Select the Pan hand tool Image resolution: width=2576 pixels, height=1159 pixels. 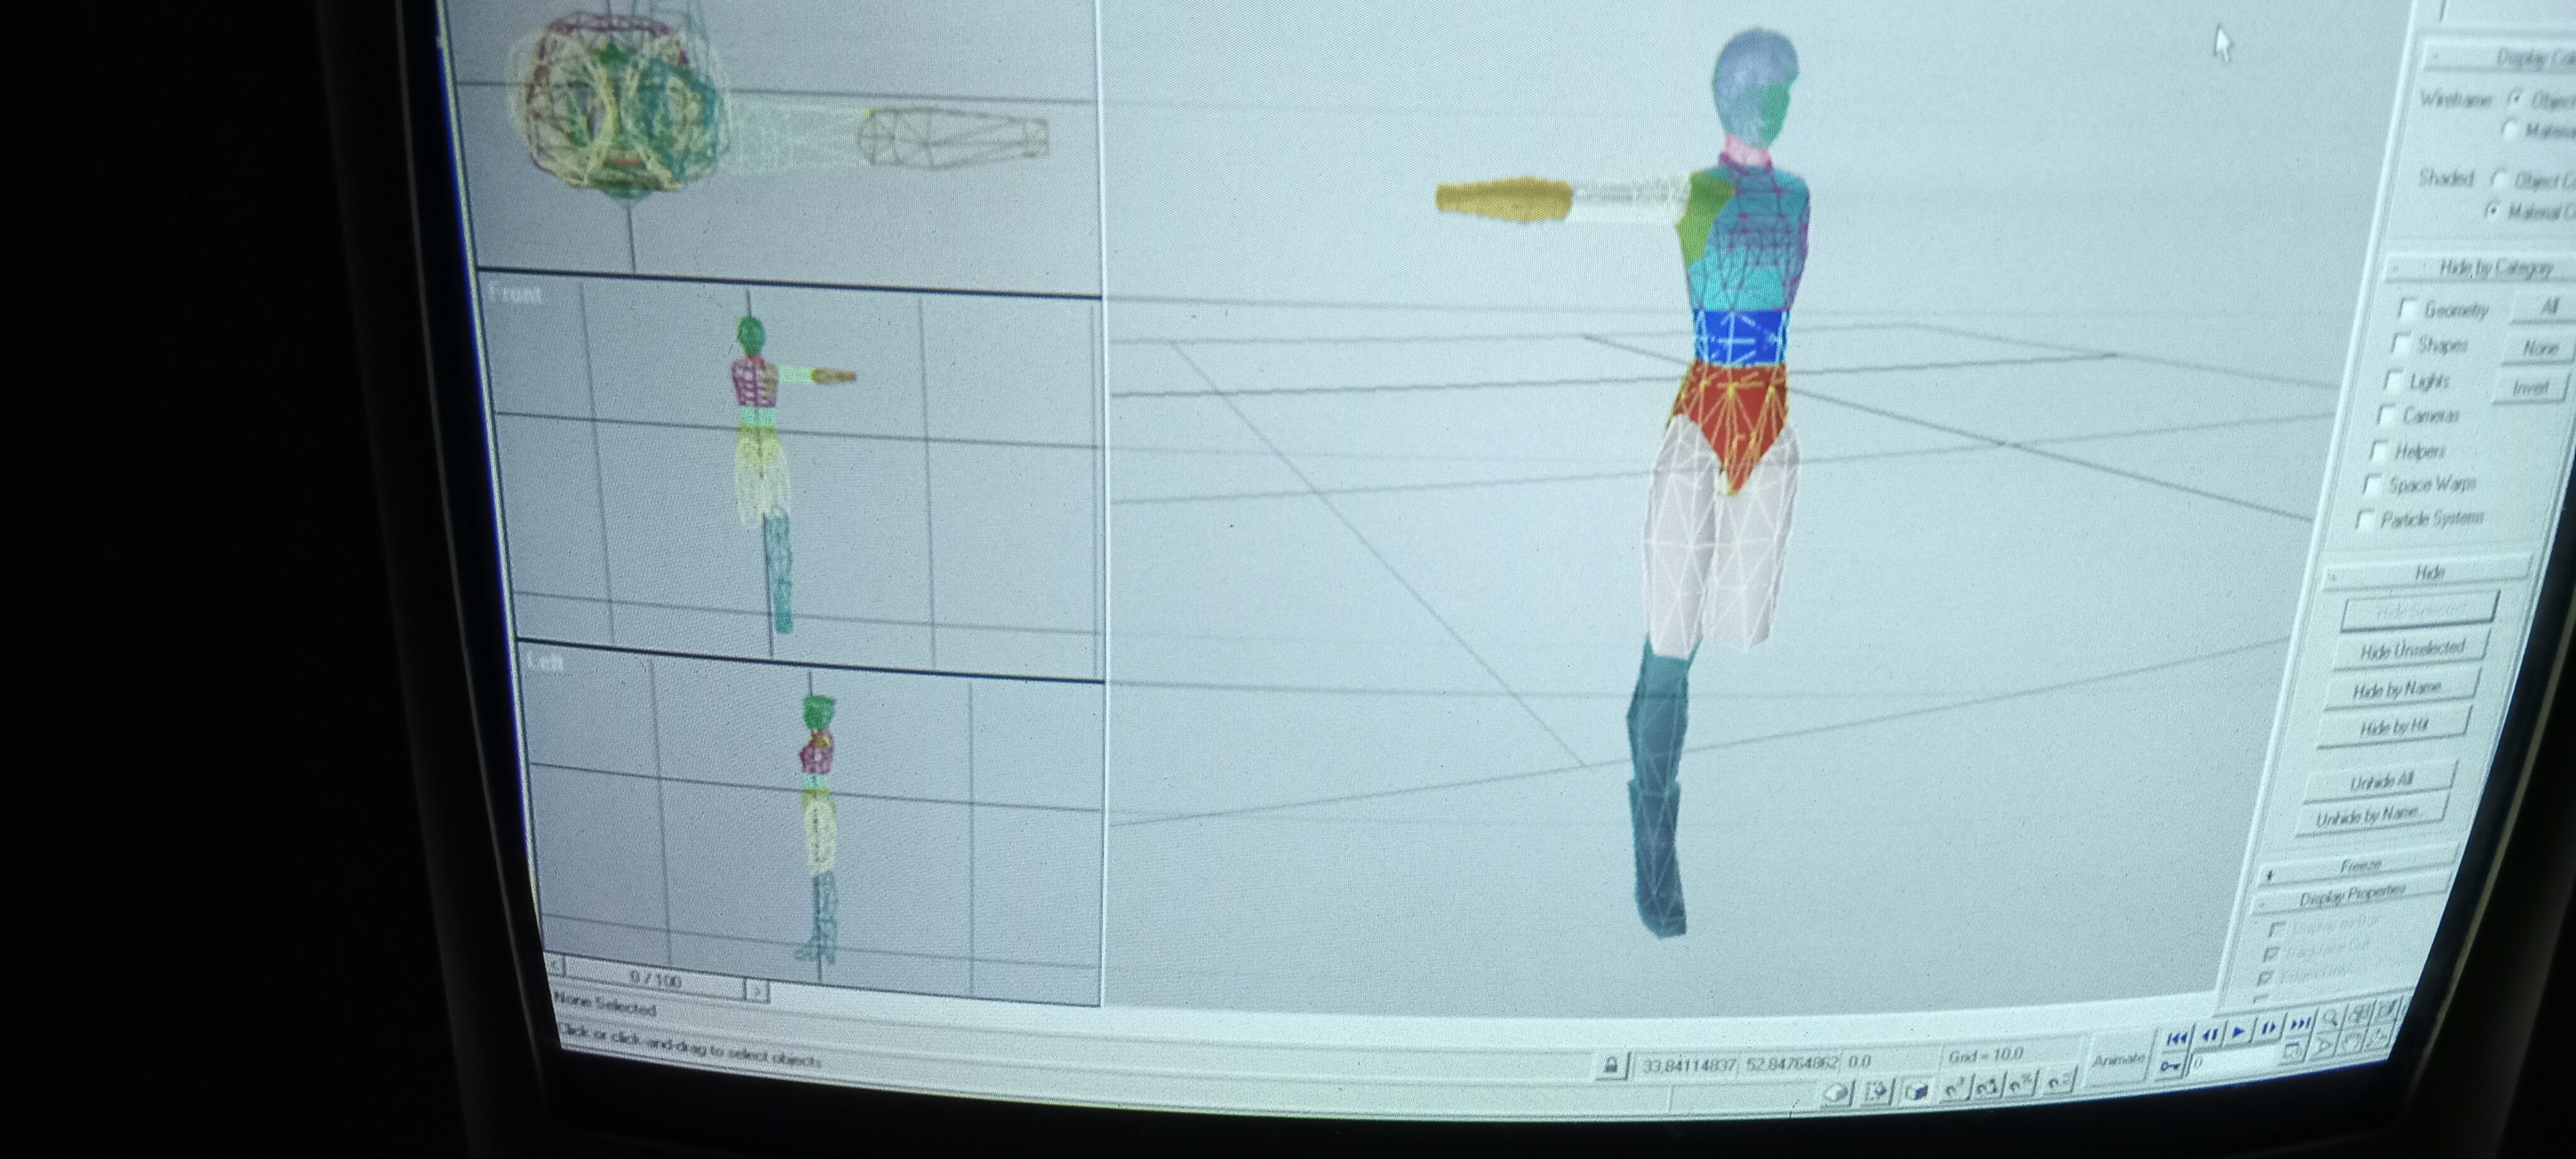coord(2353,1042)
